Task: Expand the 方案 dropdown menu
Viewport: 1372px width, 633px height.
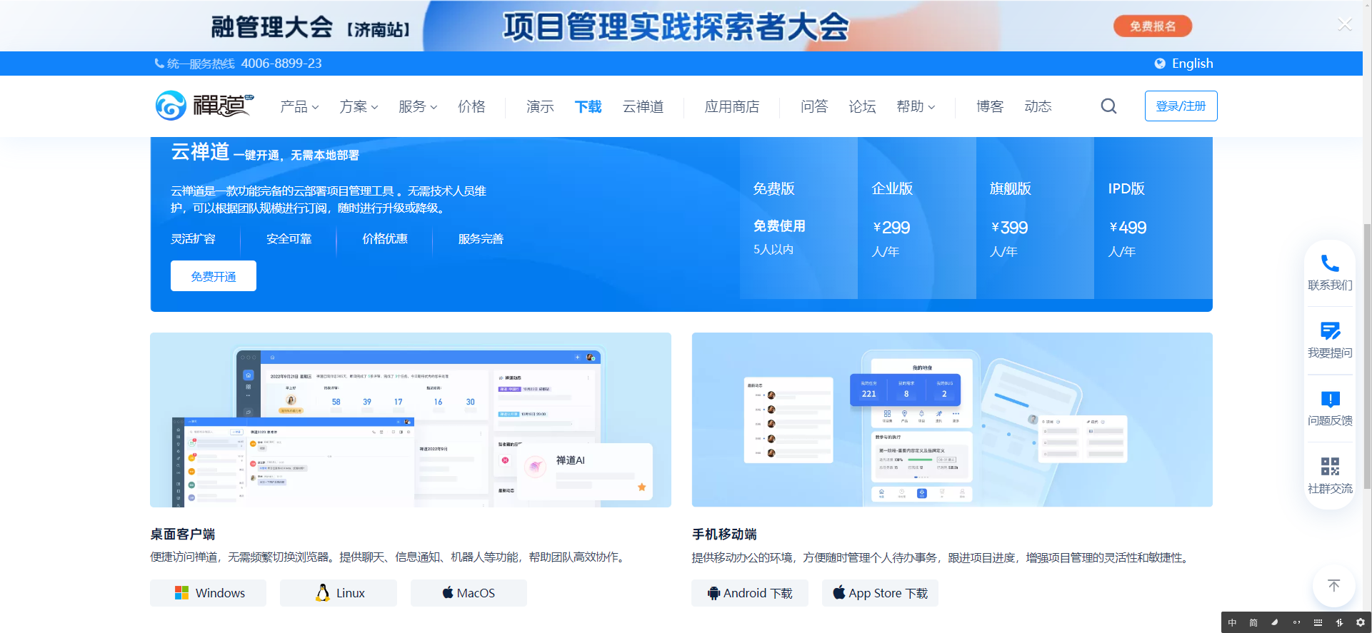Action: coord(359,106)
